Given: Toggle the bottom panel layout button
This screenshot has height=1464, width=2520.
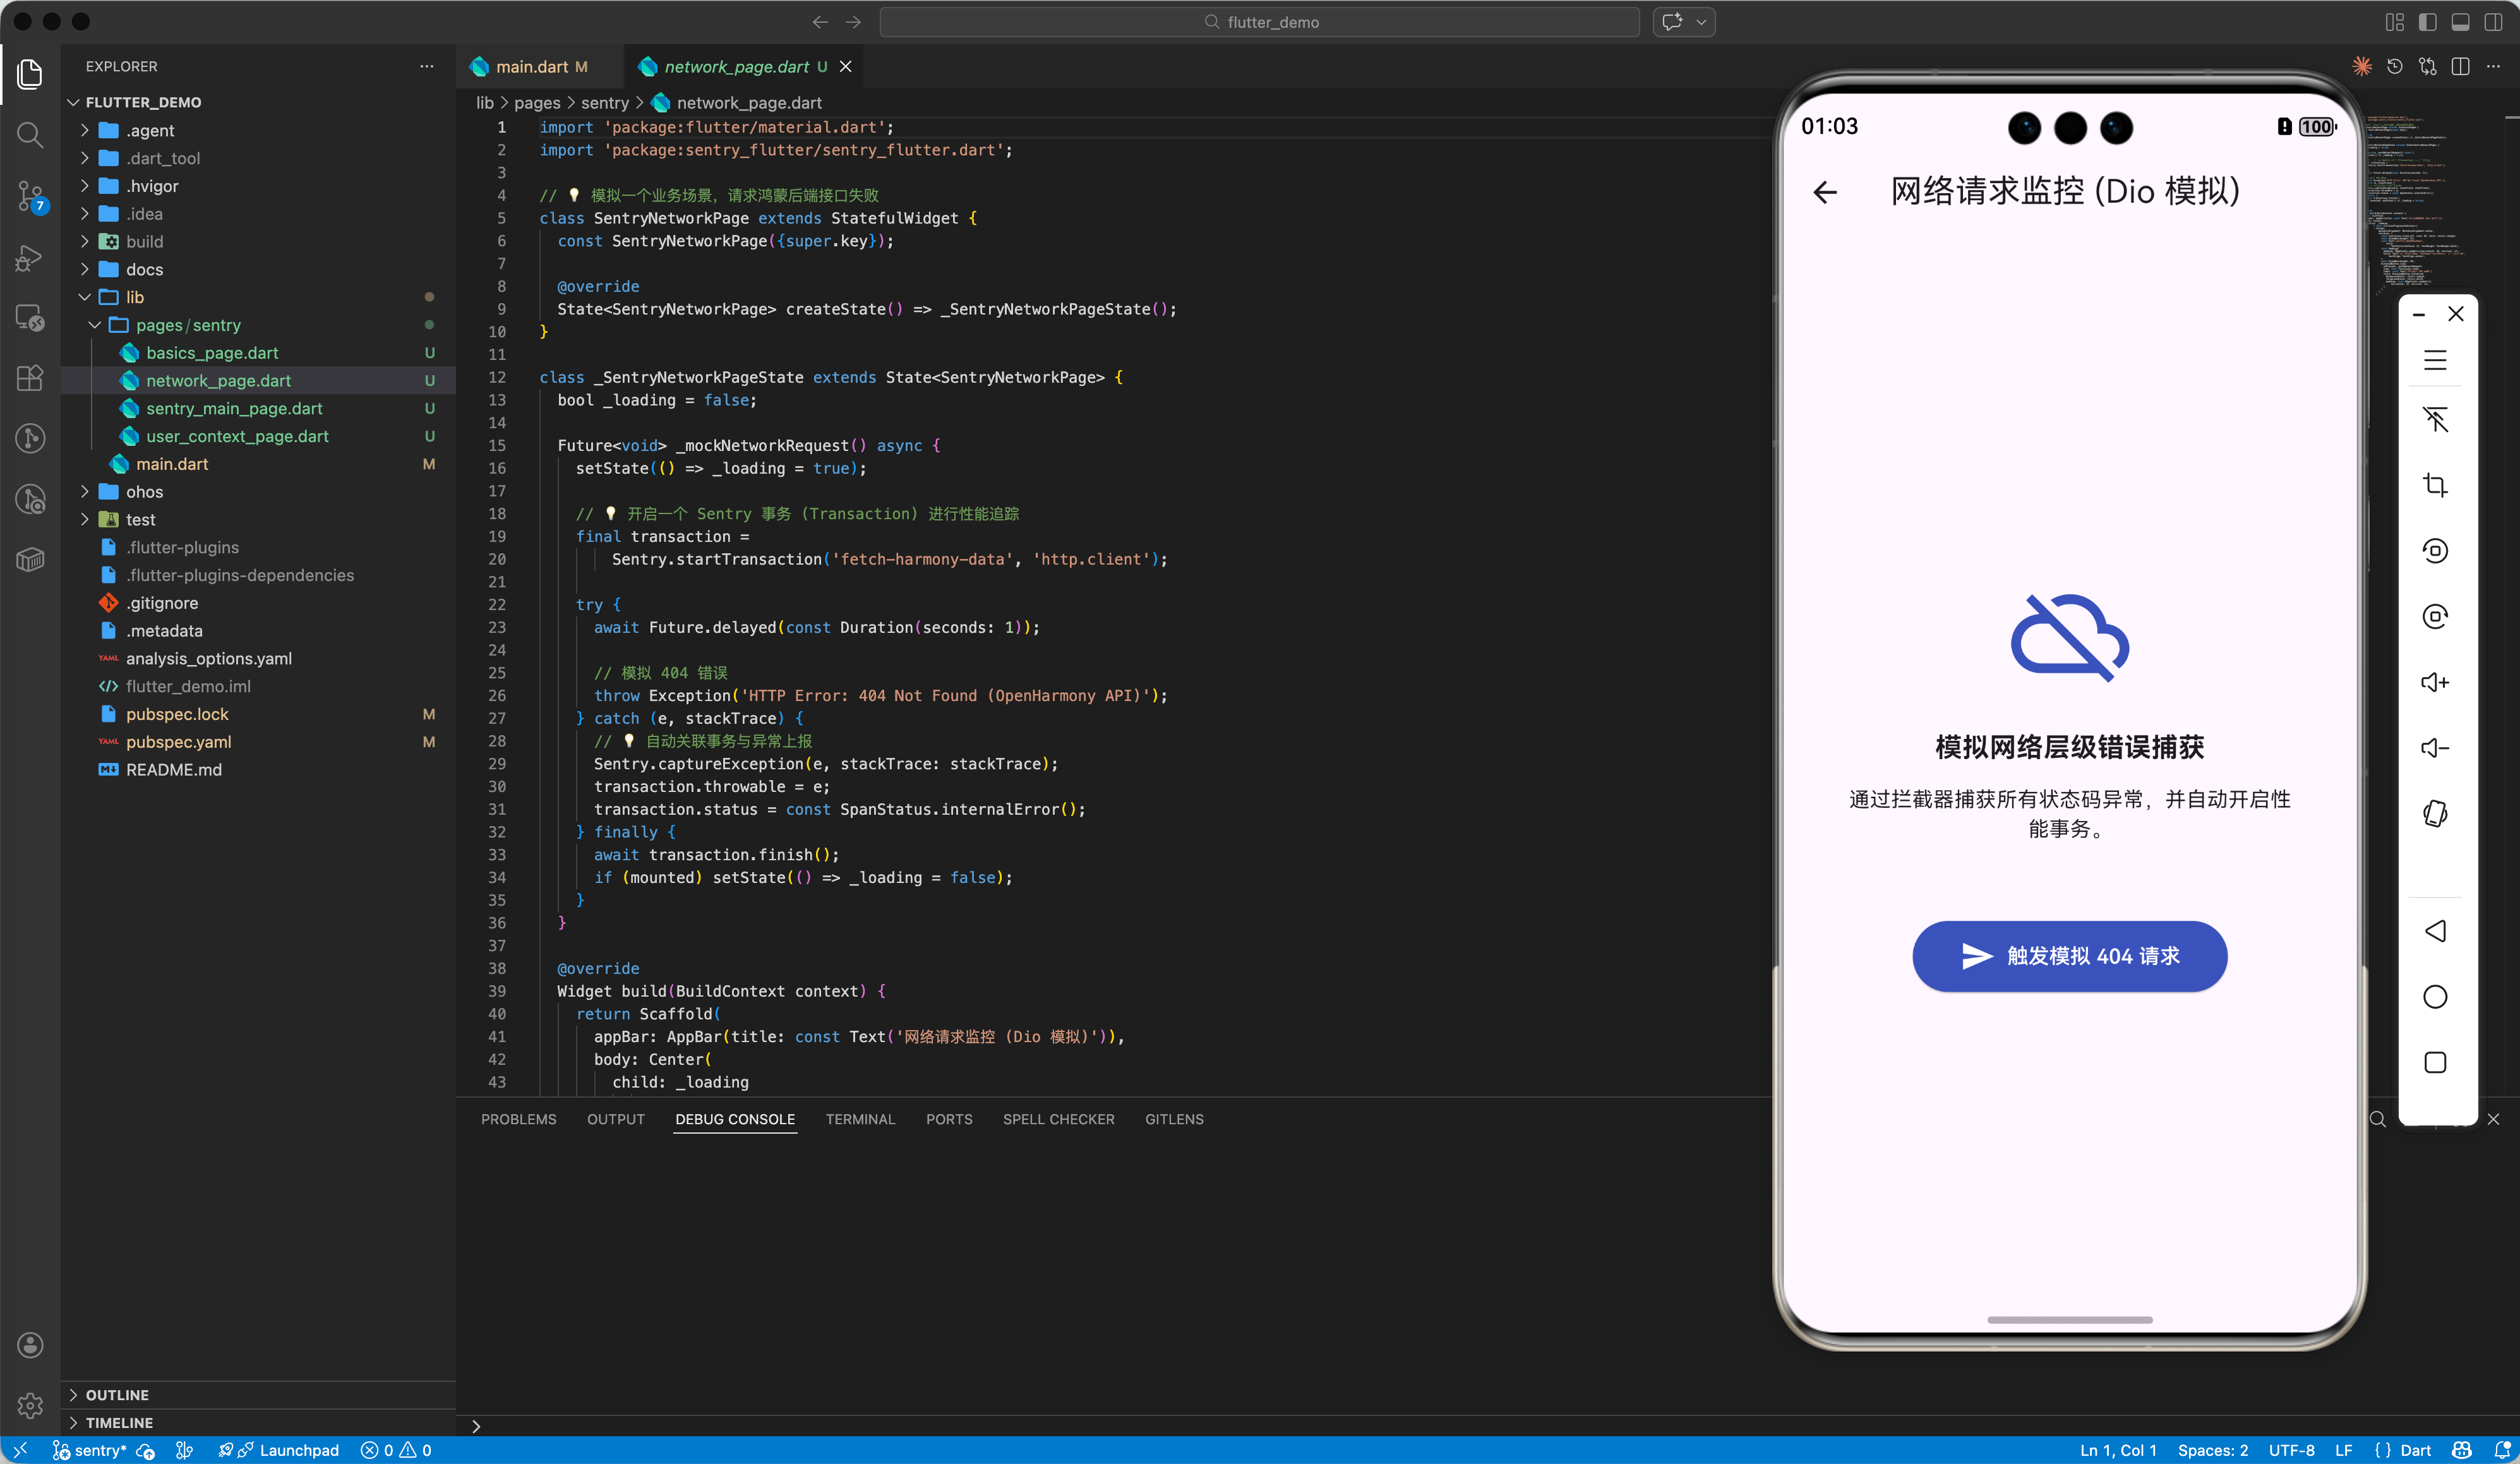Looking at the screenshot, I should coord(2460,22).
